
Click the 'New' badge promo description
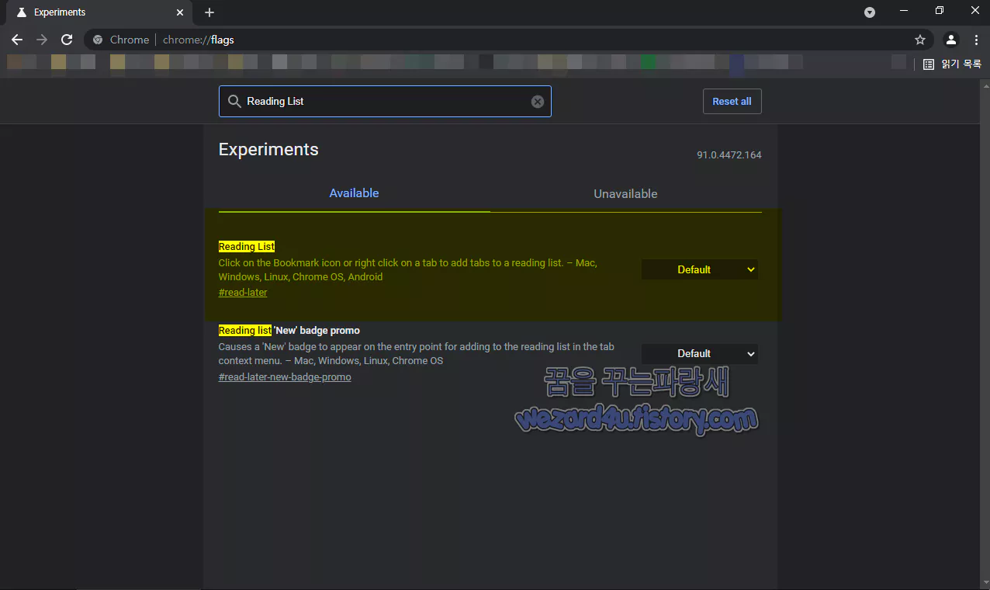click(x=417, y=354)
